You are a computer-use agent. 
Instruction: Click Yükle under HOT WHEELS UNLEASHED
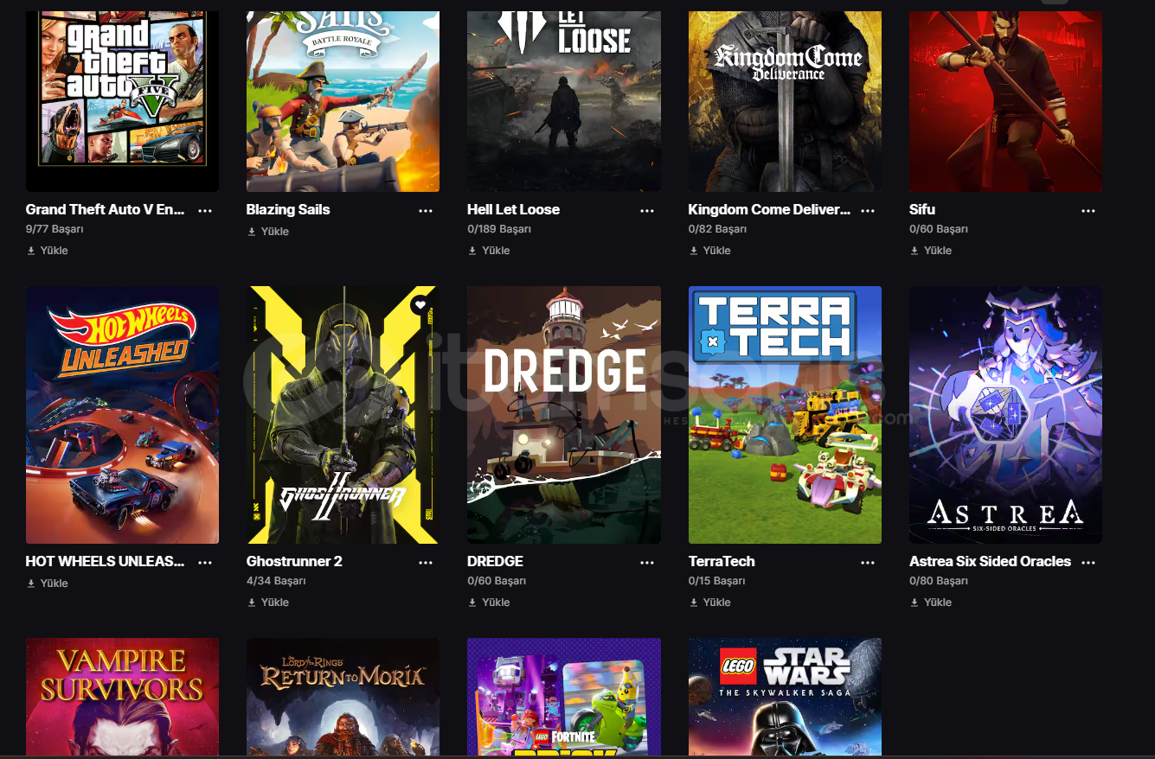click(48, 584)
